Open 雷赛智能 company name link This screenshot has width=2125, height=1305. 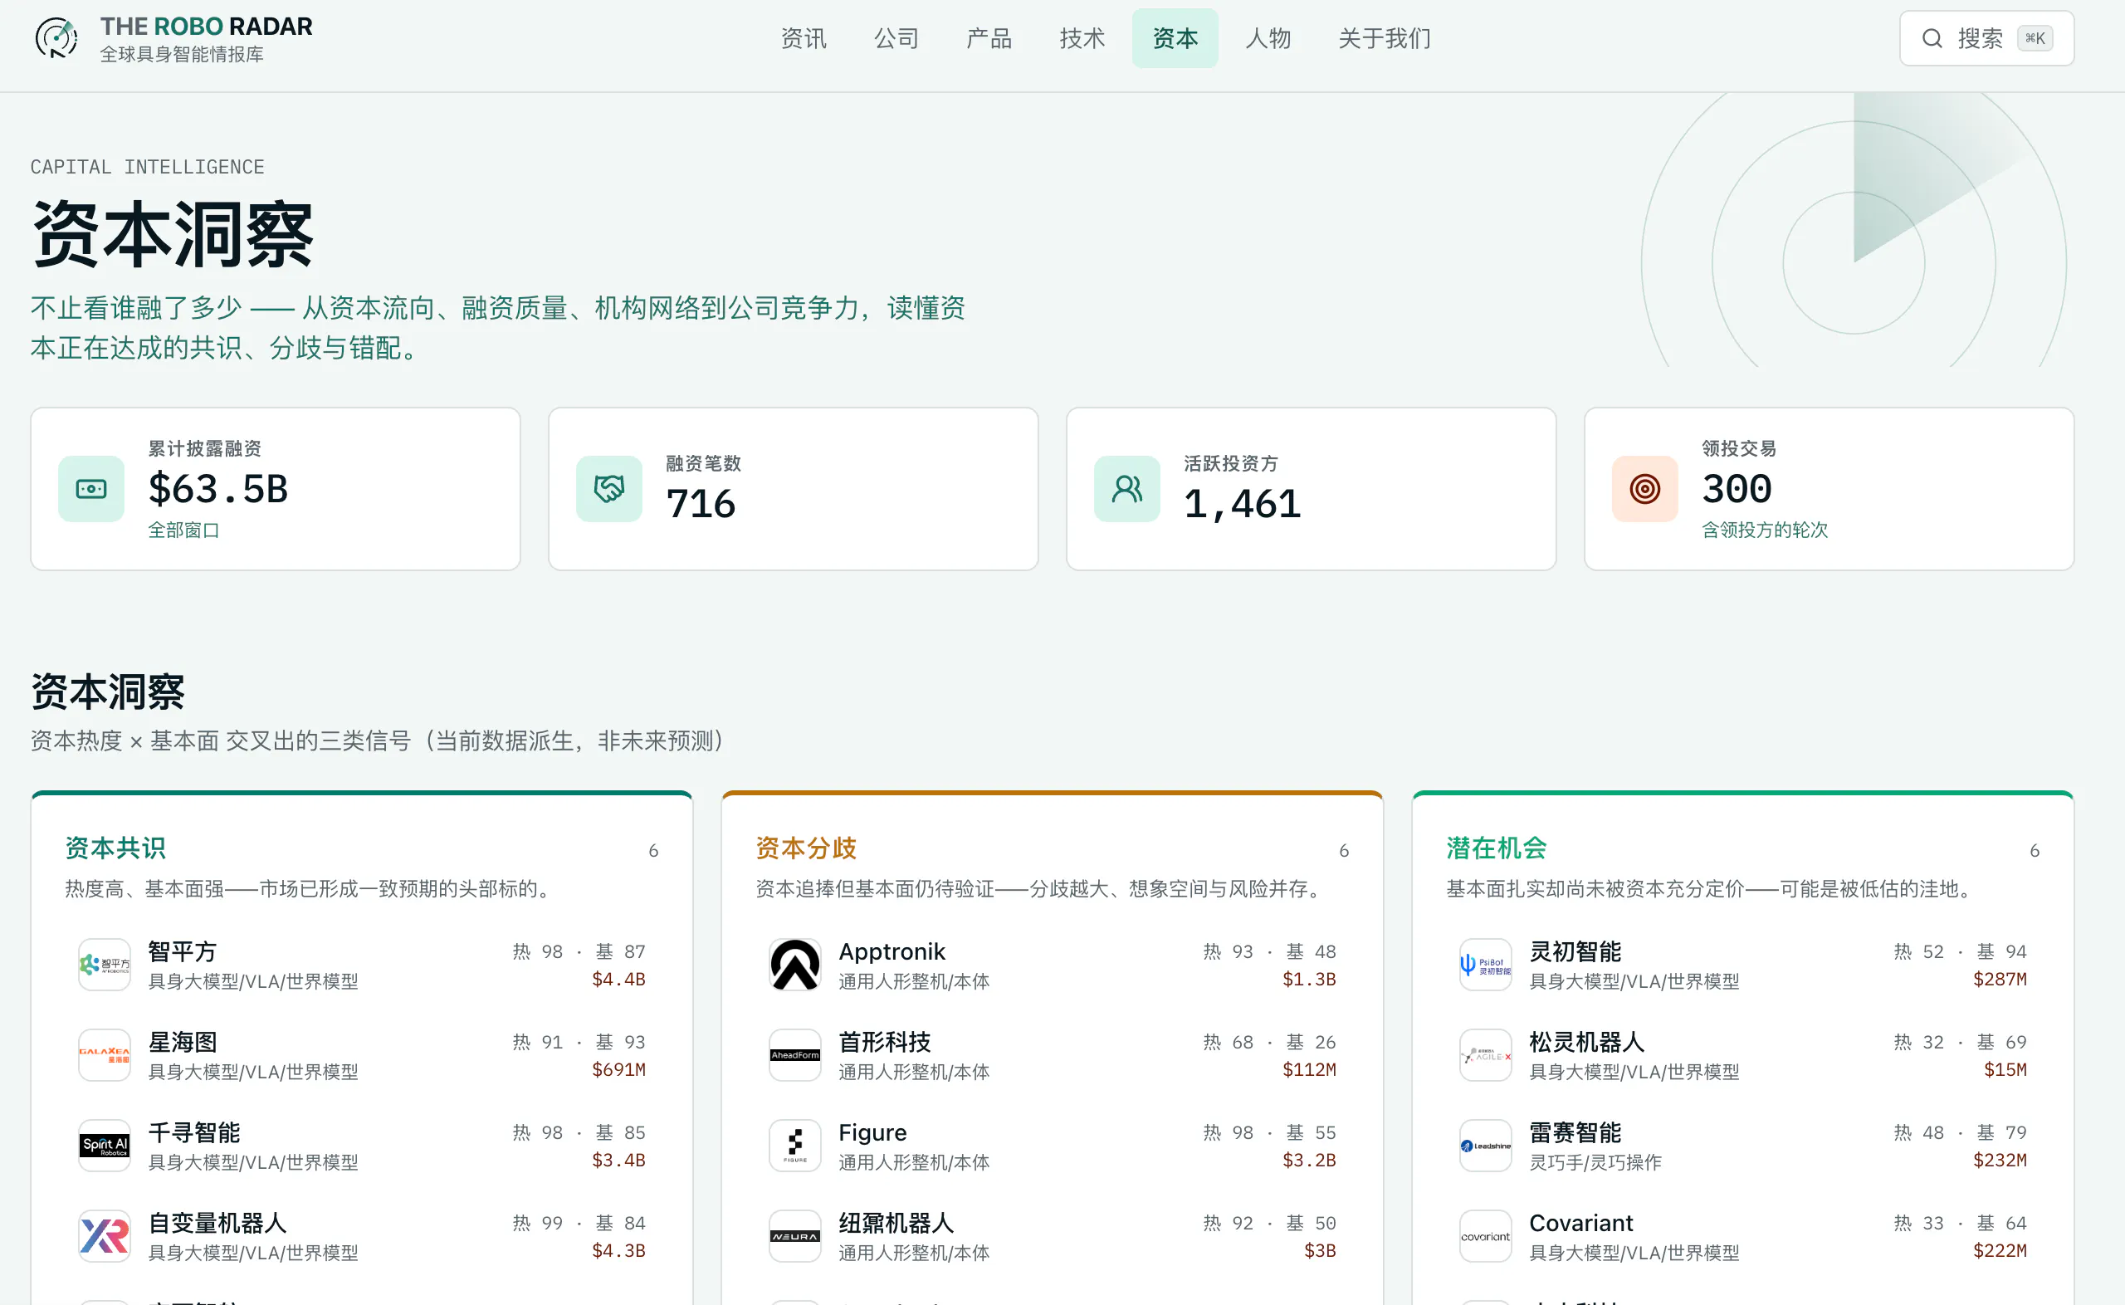click(x=1575, y=1132)
